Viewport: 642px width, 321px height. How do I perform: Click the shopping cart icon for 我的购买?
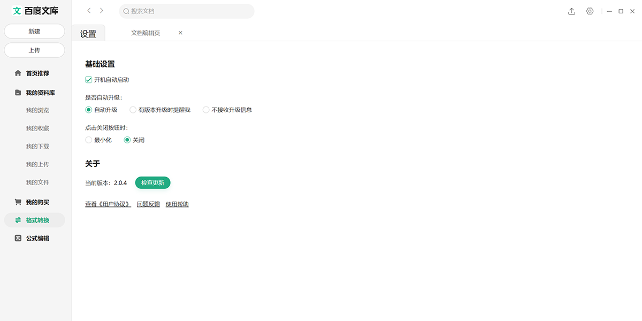click(x=18, y=202)
